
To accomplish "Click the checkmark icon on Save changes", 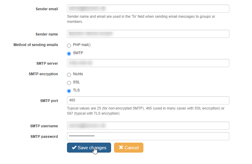I will (74, 147).
